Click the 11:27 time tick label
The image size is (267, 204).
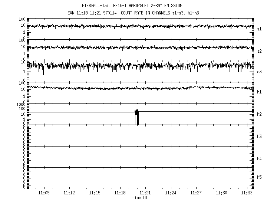click(x=196, y=193)
